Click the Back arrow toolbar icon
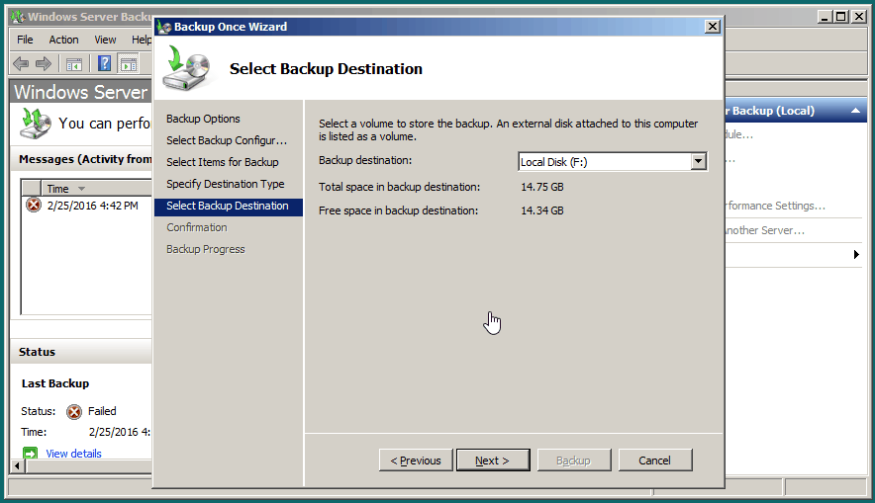 [x=21, y=64]
